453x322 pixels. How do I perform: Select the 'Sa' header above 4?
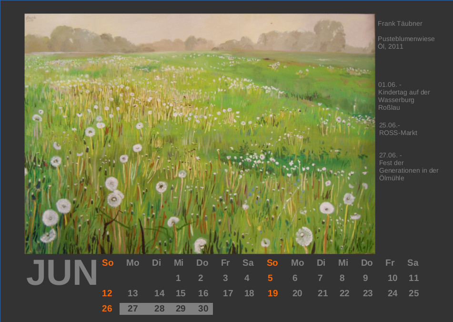tap(248, 263)
